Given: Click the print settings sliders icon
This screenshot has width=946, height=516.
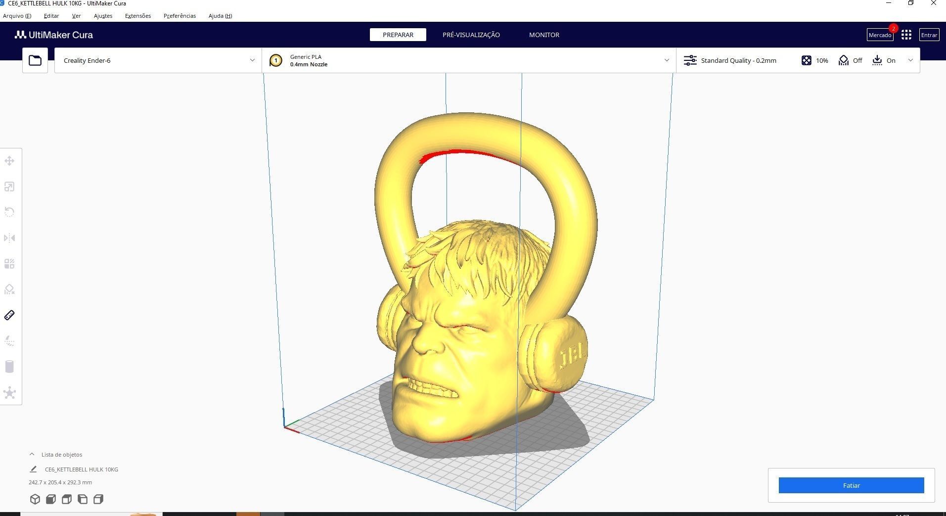Looking at the screenshot, I should point(690,60).
